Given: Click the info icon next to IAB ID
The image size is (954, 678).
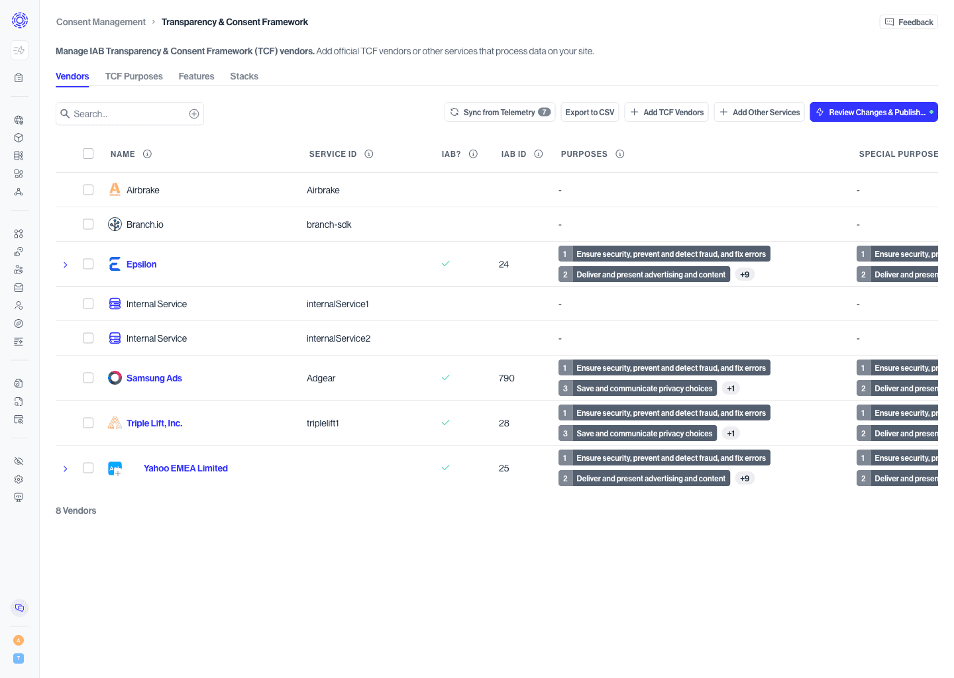Looking at the screenshot, I should click(539, 154).
